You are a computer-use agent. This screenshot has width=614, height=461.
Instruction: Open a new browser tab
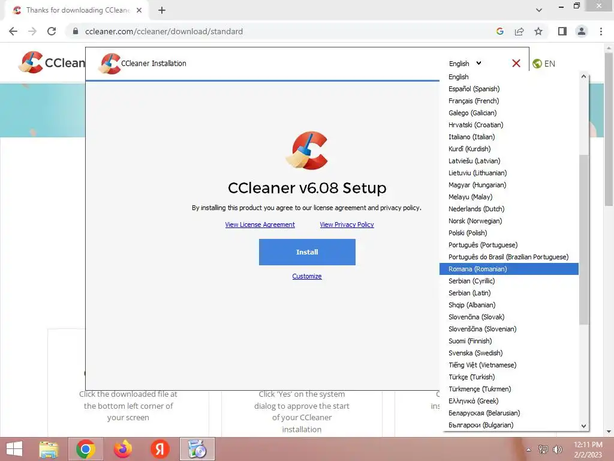pyautogui.click(x=162, y=10)
